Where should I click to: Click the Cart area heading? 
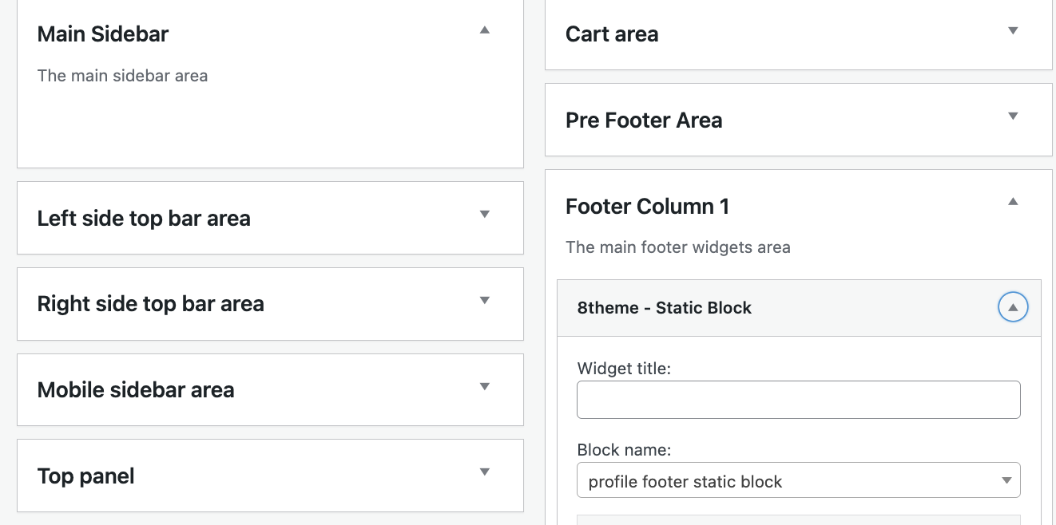[x=612, y=34]
